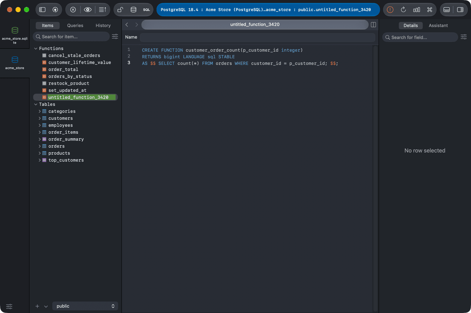The height and width of the screenshot is (313, 471).
Task: Click the open anything bolt icon
Action: coord(55,10)
